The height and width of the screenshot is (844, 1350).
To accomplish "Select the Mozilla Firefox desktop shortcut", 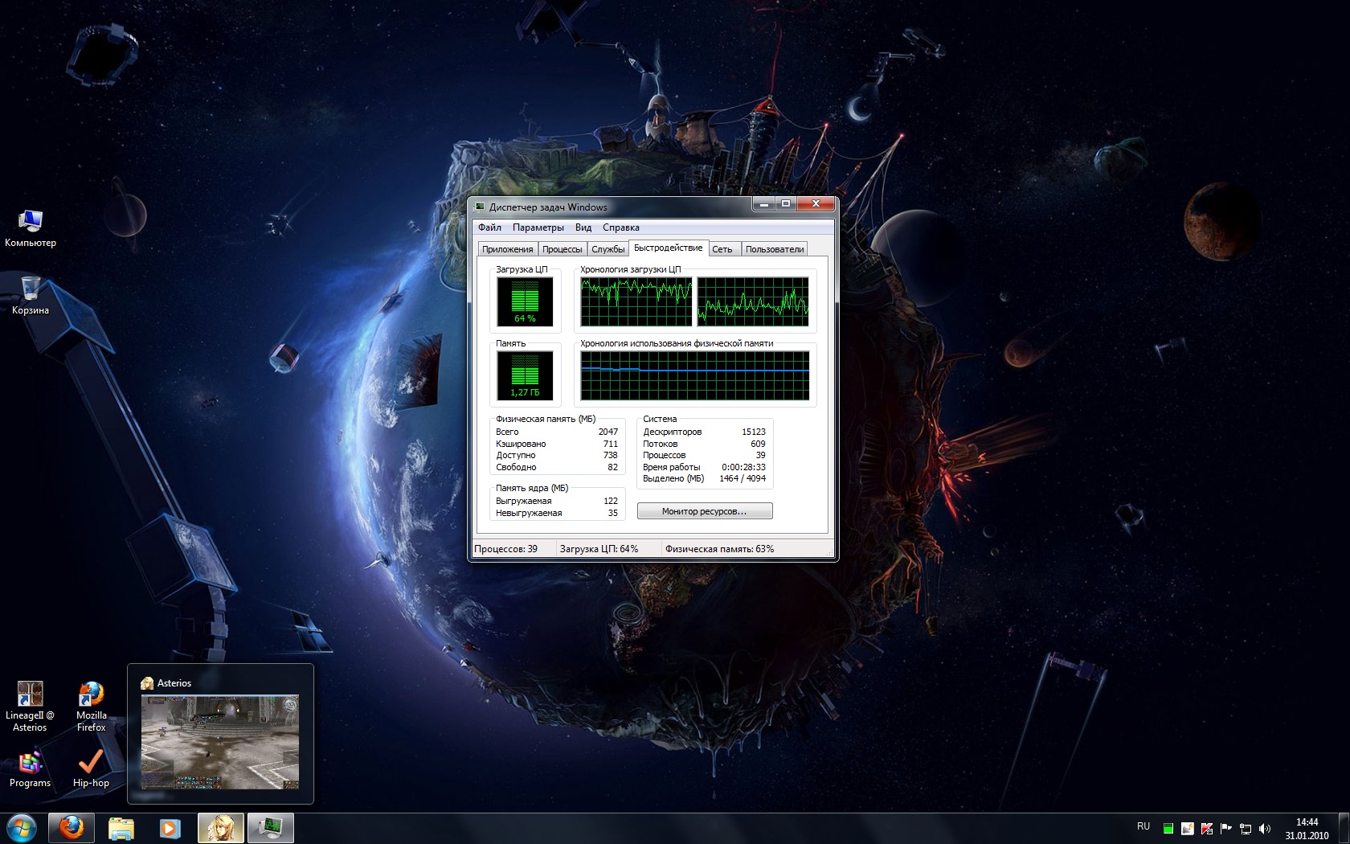I will tap(91, 707).
